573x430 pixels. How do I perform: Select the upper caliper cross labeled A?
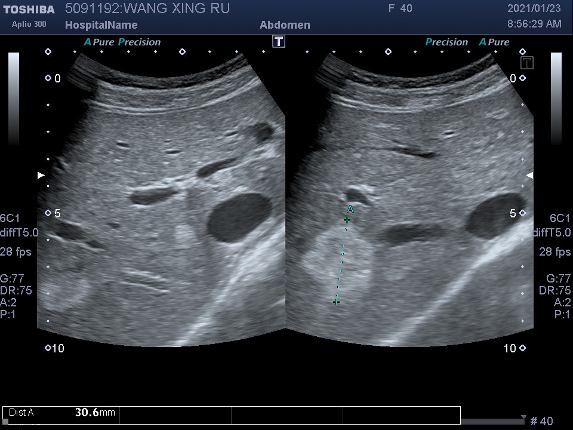347,220
